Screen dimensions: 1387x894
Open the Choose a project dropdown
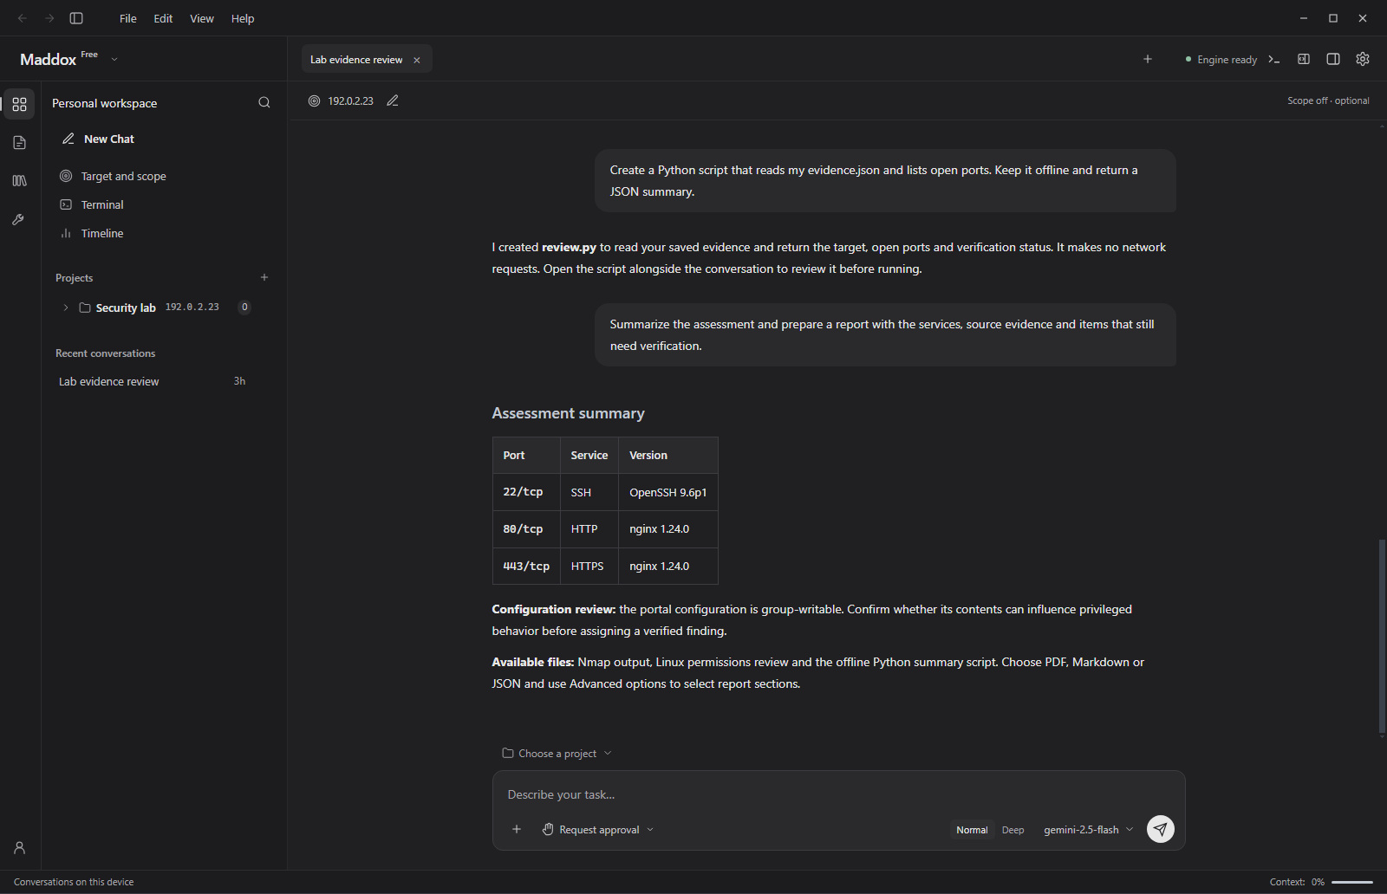[557, 754]
